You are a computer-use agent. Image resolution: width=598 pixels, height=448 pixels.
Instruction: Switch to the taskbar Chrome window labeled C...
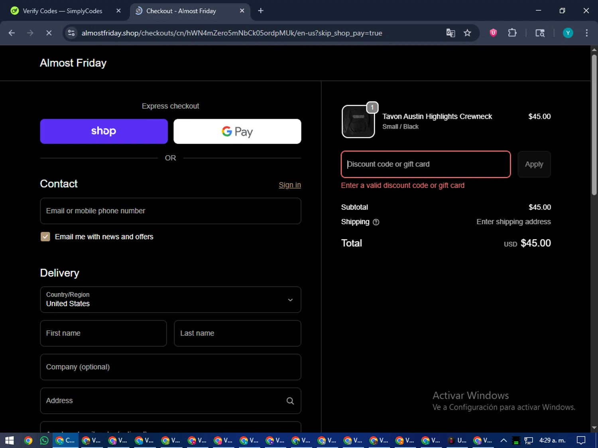click(x=65, y=440)
